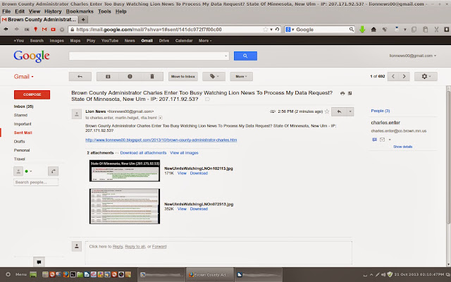Open downloads with the green arrow icon
The height and width of the screenshot is (282, 451).
click(362, 30)
